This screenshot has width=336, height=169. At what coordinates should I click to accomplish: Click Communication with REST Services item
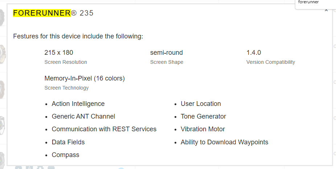104,129
